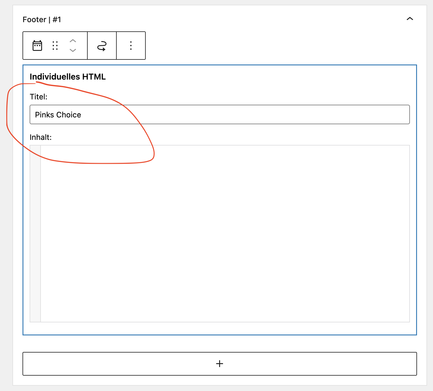
Task: Open the move to widget area tool
Action: pos(102,46)
